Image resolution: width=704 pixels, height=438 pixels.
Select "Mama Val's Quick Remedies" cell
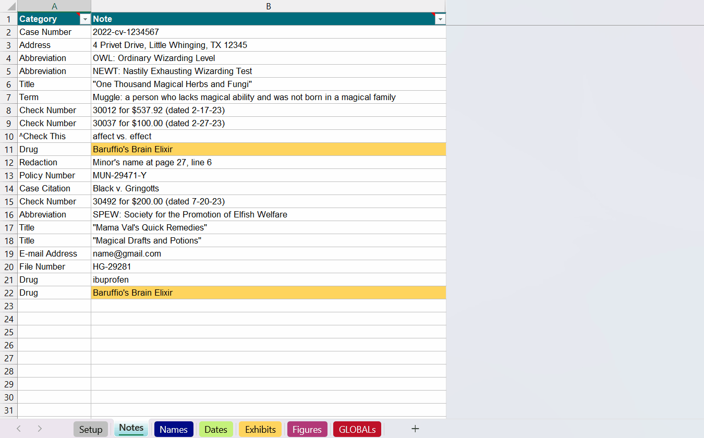(269, 227)
